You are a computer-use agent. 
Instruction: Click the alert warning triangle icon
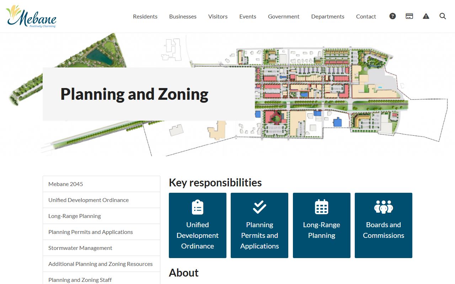[x=426, y=16]
